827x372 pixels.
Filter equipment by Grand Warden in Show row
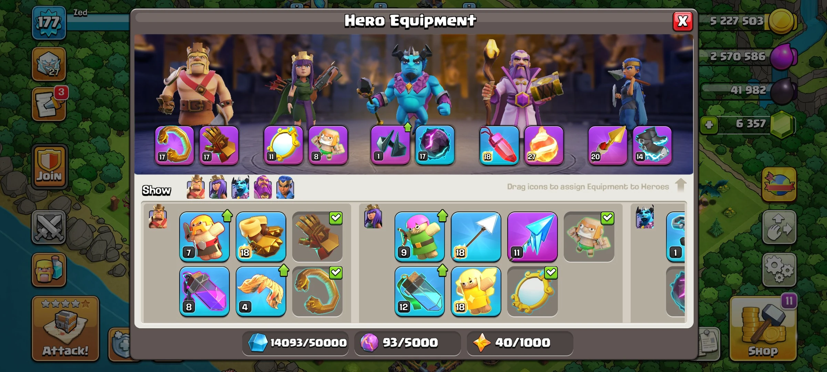coord(263,187)
